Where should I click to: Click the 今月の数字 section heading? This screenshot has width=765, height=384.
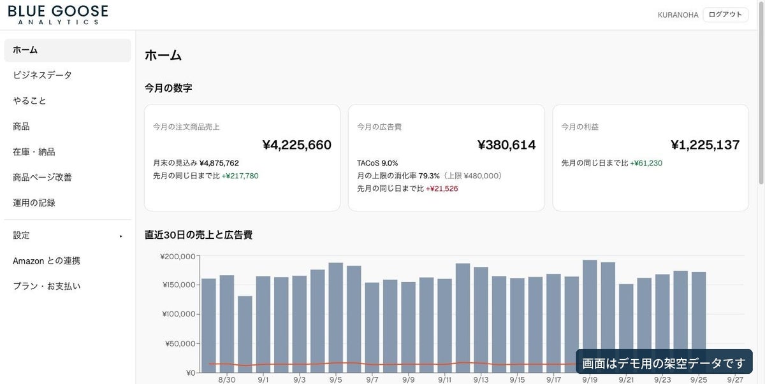click(168, 88)
